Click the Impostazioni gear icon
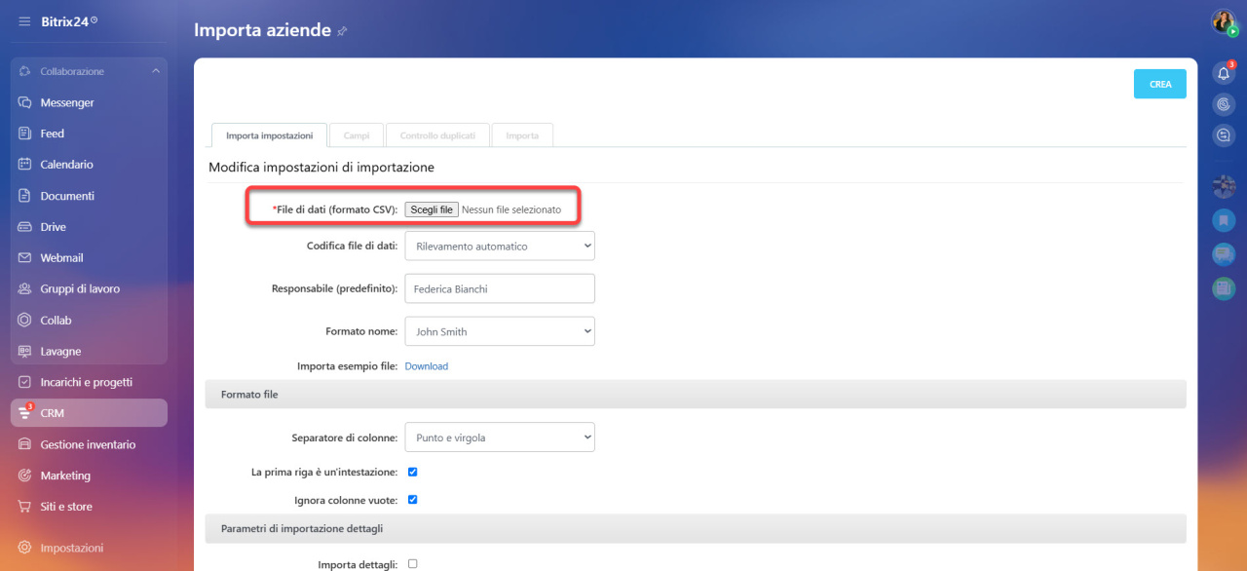Screen dimensions: 1247x571 [25, 549]
